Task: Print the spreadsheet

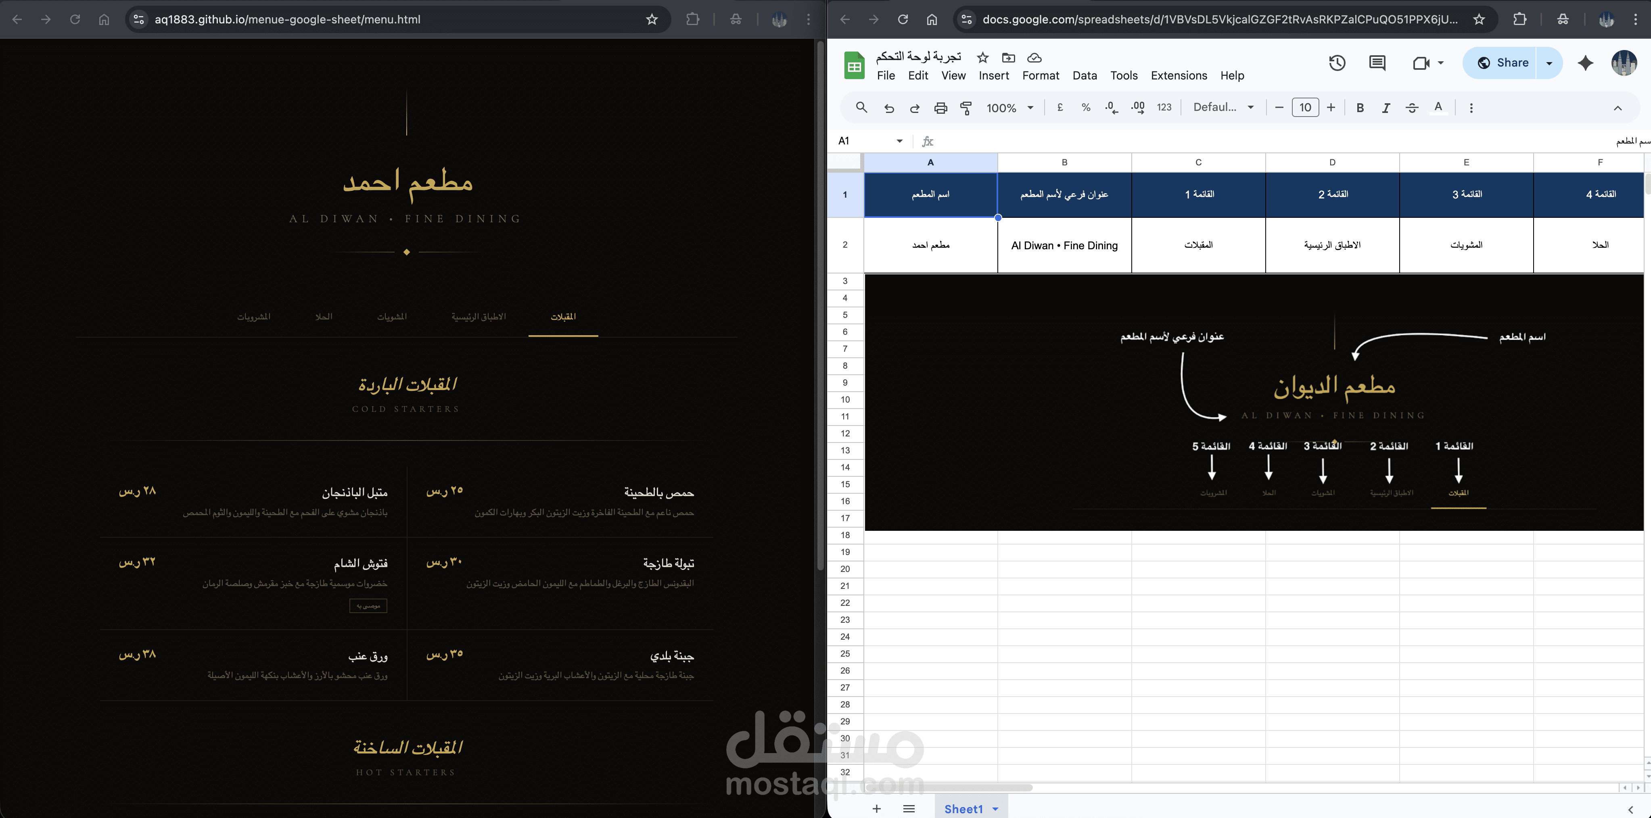Action: click(x=940, y=108)
